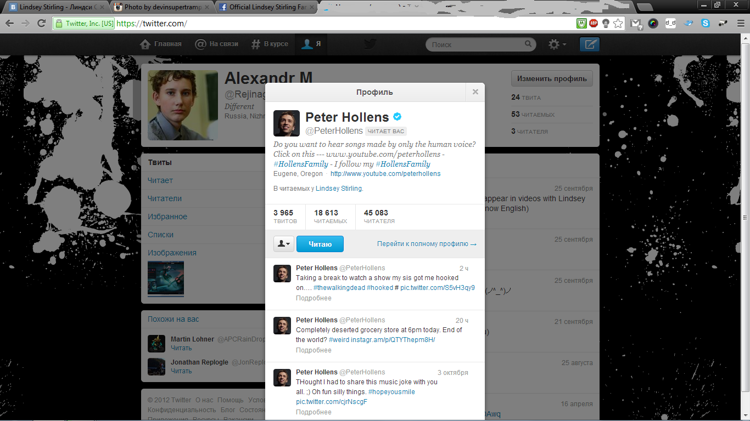The height and width of the screenshot is (421, 750).
Task: Bookmark the page with the star icon
Action: pyautogui.click(x=618, y=24)
